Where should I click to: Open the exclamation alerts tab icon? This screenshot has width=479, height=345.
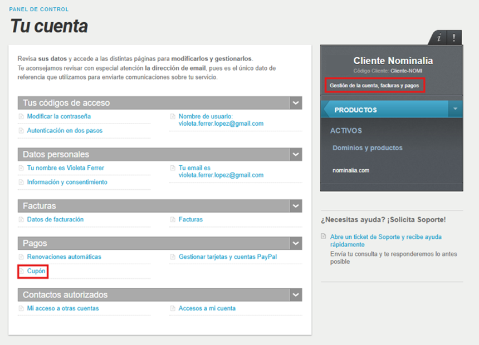[454, 38]
